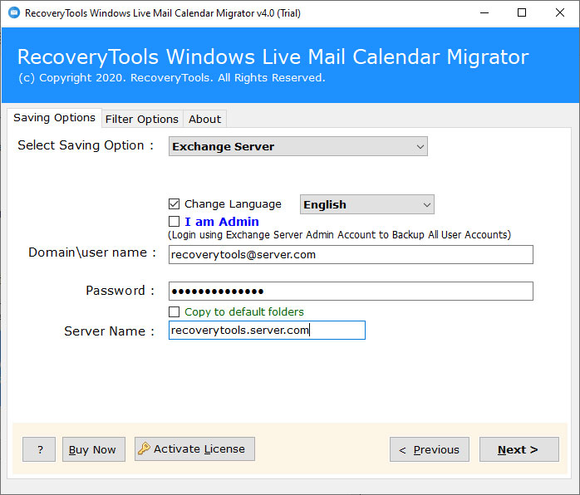Click the RecoveryTools app icon in title bar

(14, 13)
